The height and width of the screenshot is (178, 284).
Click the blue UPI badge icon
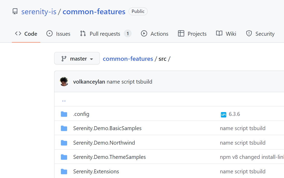(x=223, y=114)
